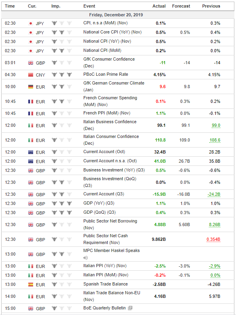Image resolution: width=236 pixels, height=315 pixels.
Task: Click the bull importance icons for PBoC Loan Prime Rate
Action: pyautogui.click(x=62, y=75)
